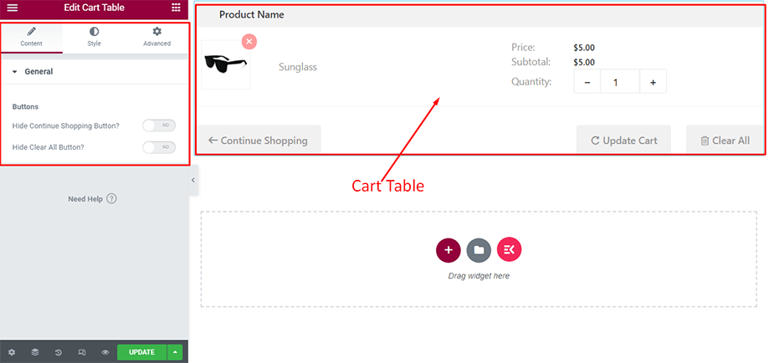Collapse the General section
Image resolution: width=769 pixels, height=363 pixels.
coord(15,72)
